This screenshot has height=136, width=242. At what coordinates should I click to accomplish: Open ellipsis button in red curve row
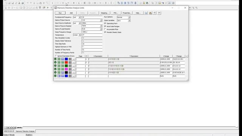[74, 62]
